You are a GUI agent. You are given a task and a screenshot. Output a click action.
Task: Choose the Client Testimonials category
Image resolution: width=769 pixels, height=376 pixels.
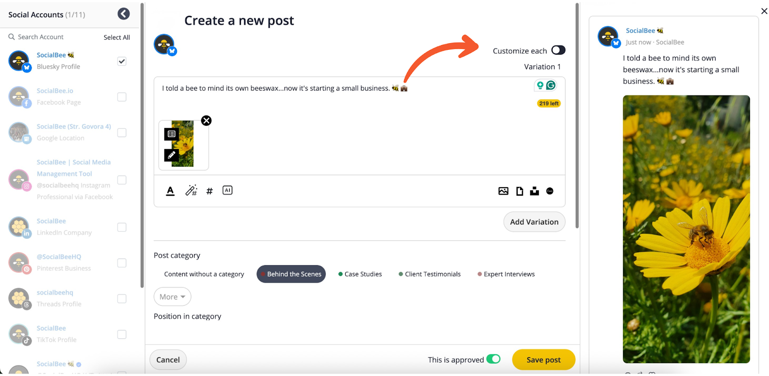point(429,274)
